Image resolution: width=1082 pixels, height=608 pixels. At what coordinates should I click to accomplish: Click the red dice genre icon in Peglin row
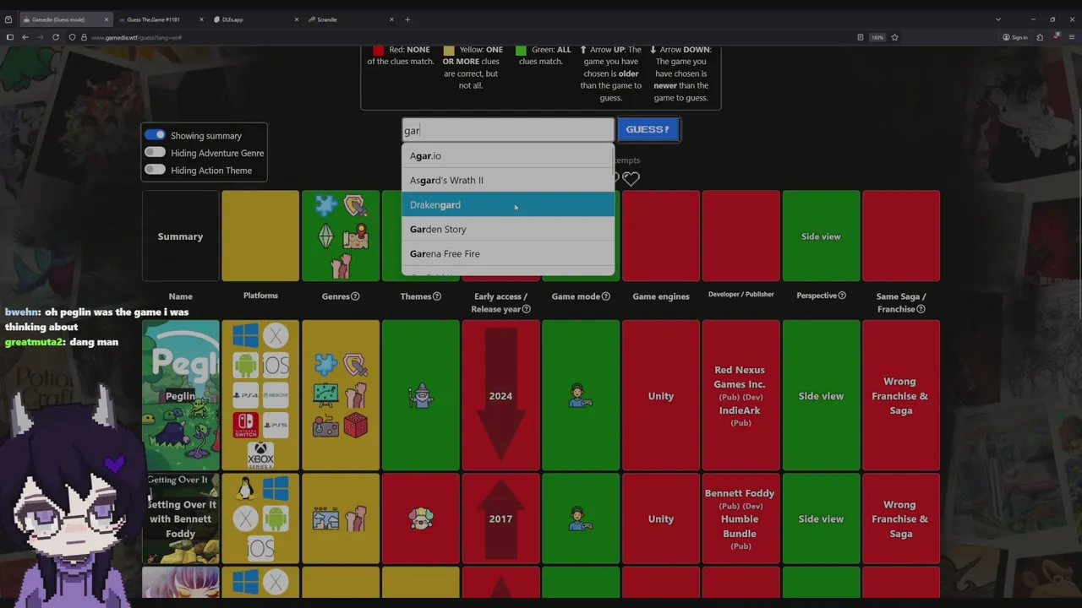pos(356,425)
